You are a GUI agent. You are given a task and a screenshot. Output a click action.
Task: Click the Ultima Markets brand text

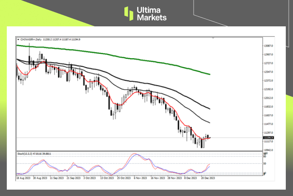[x=151, y=14]
